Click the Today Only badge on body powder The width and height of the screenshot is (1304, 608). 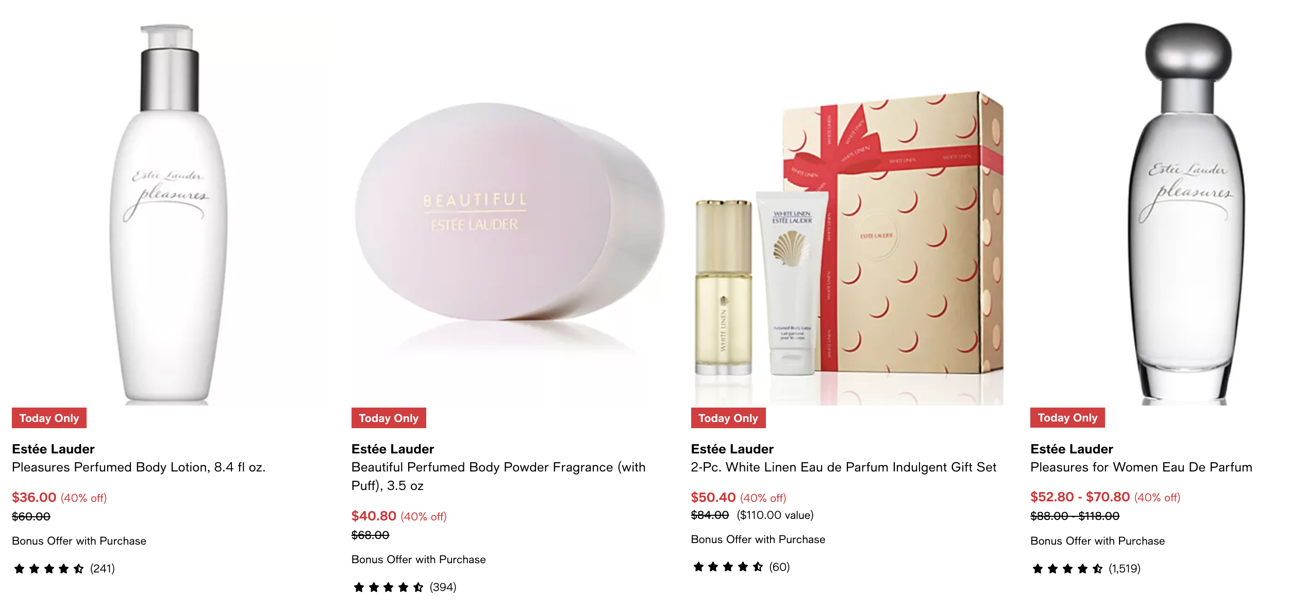coord(389,418)
